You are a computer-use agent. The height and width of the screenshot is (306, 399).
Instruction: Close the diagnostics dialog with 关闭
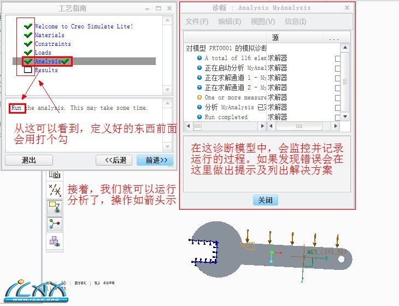click(x=266, y=200)
